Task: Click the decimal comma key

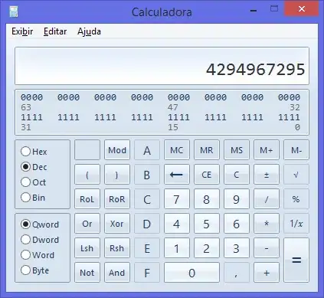Action: [237, 273]
